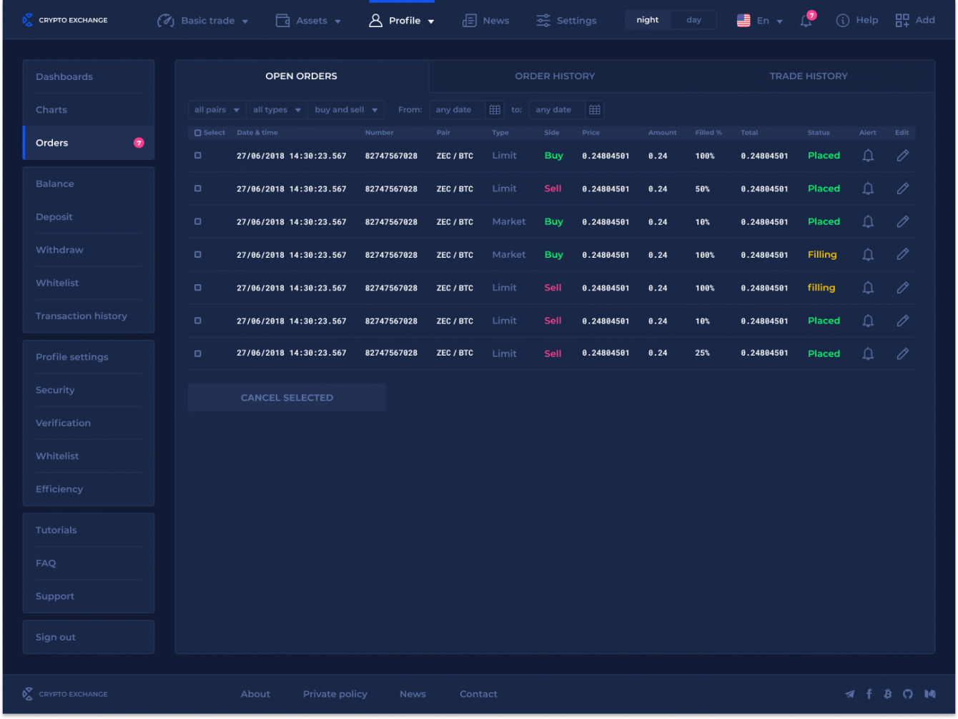Viewport: 958px width, 719px height.
Task: Open the notifications bell in top bar
Action: pos(806,21)
